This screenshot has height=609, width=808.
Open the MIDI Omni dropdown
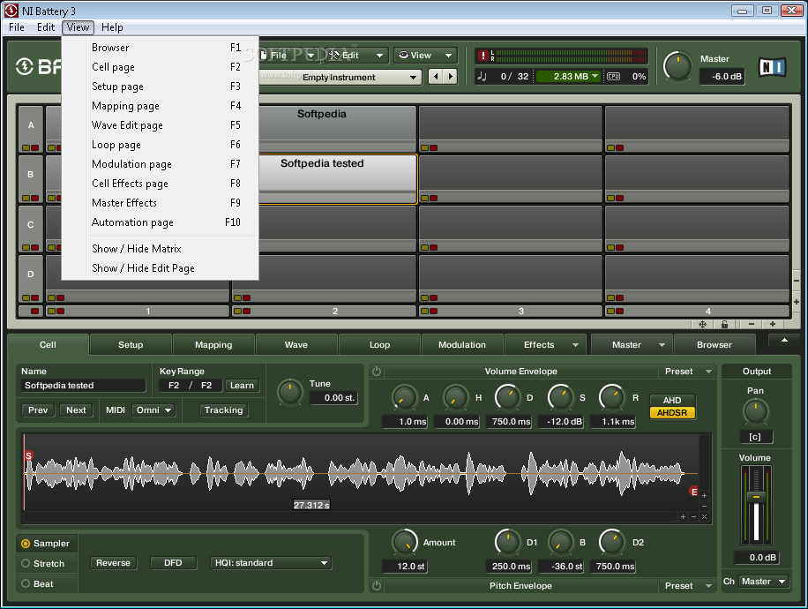[x=153, y=410]
